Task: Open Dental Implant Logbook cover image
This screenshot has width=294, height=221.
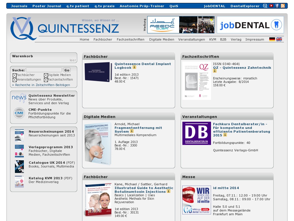Action: (x=98, y=72)
